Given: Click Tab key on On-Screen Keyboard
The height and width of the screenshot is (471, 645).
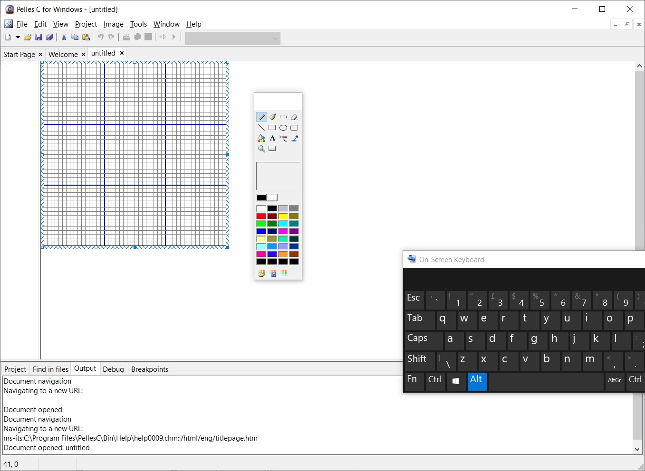Looking at the screenshot, I should tap(420, 320).
